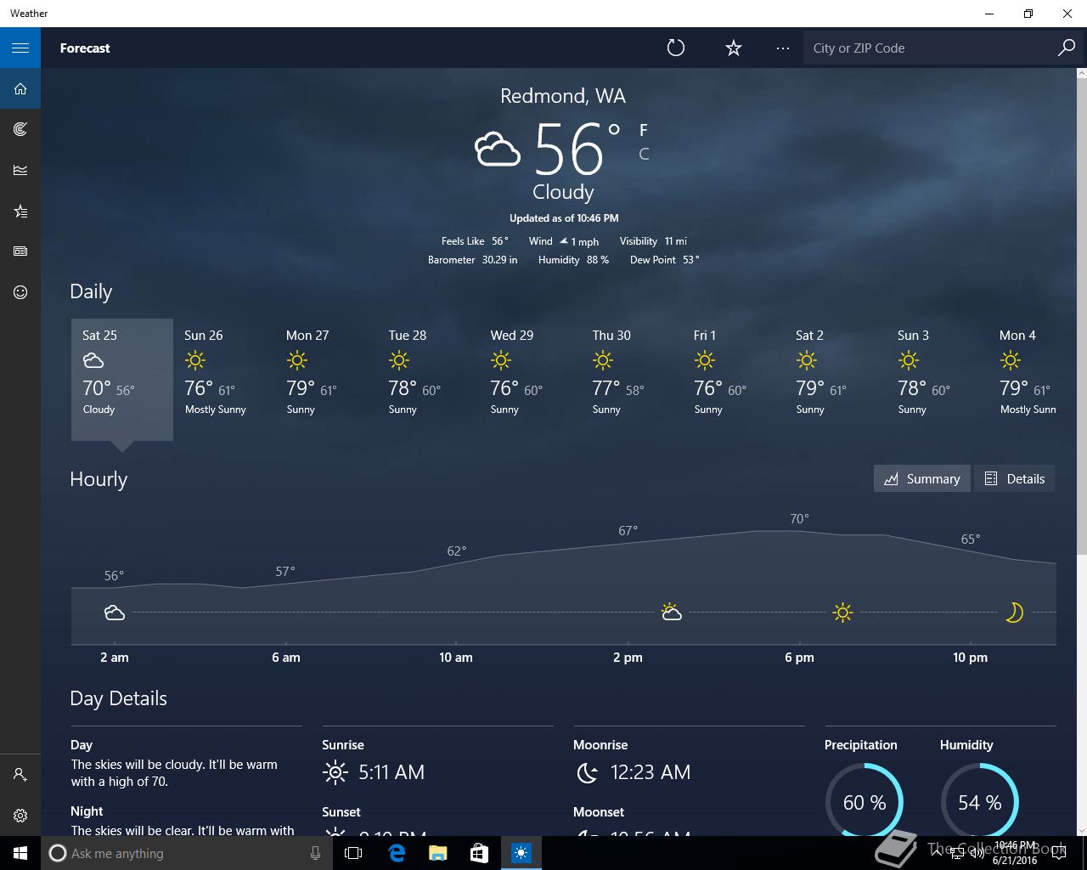Select the Thu 30 daily forecast
The height and width of the screenshot is (870, 1087).
point(632,379)
